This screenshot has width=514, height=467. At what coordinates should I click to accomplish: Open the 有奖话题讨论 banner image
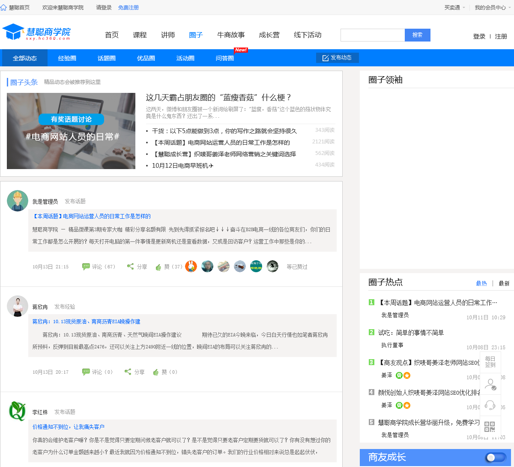coord(71,131)
